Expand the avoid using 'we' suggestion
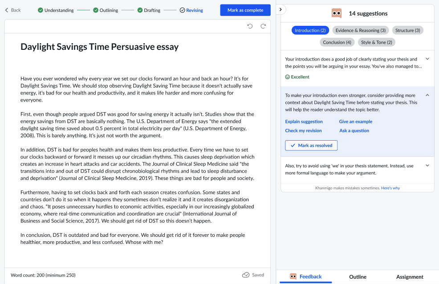Screen dimensions: 439x284 [427, 165]
